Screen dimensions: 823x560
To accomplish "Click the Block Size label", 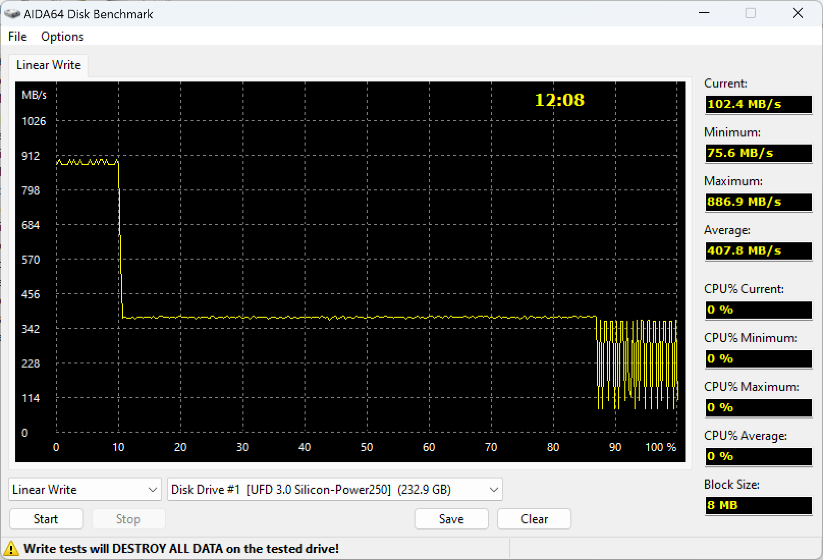I will point(731,485).
